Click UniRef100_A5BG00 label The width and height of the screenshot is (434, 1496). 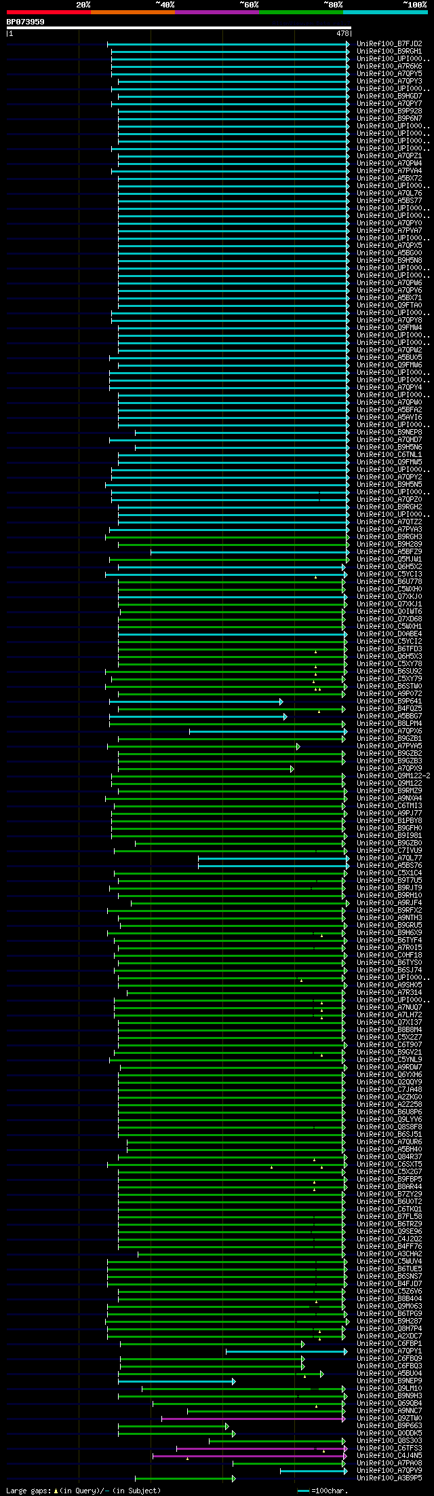pos(389,253)
